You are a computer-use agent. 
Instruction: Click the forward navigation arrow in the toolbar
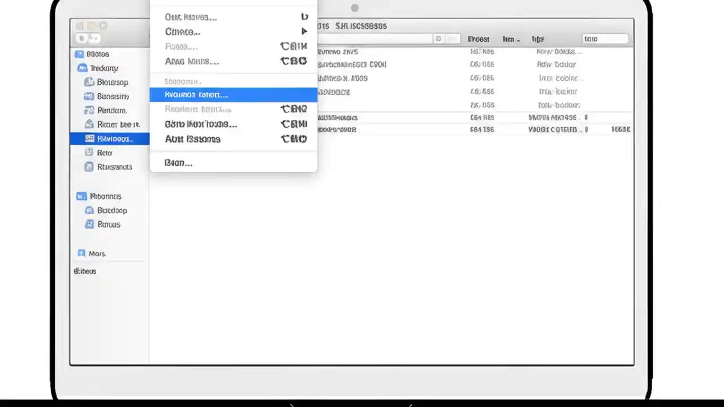tap(94, 38)
